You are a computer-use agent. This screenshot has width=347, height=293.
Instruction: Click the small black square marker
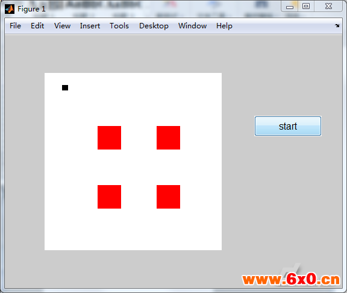pyautogui.click(x=65, y=87)
